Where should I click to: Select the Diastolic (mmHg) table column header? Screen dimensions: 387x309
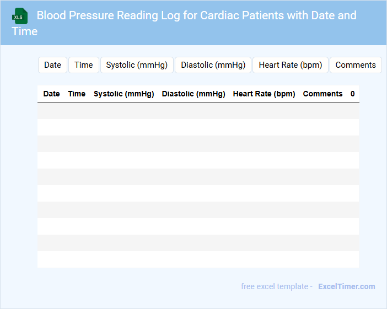[x=193, y=94]
